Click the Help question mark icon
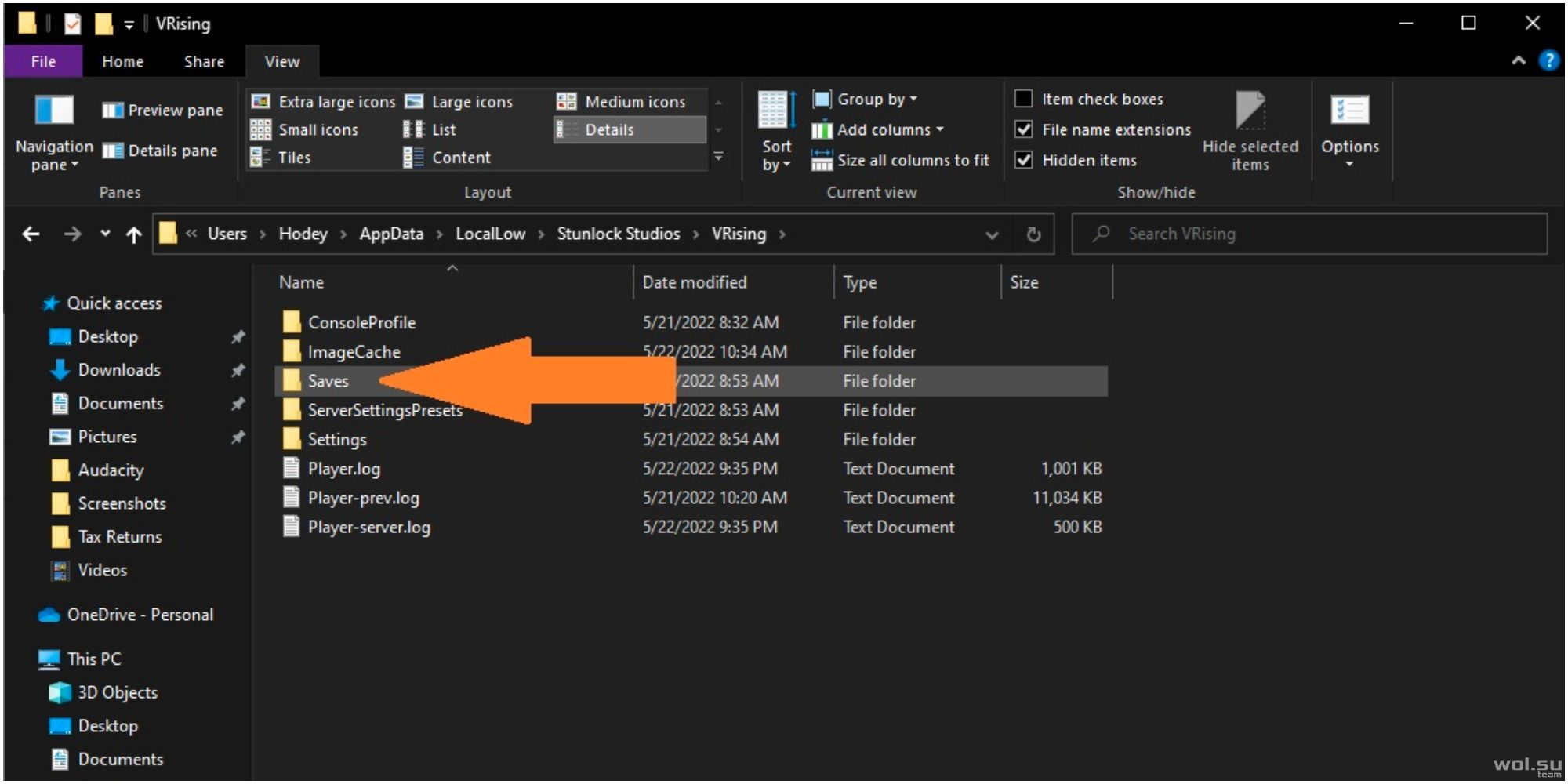 tap(1548, 60)
